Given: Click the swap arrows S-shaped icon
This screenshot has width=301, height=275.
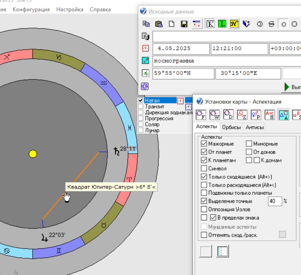Looking at the screenshot, I should point(271,24).
